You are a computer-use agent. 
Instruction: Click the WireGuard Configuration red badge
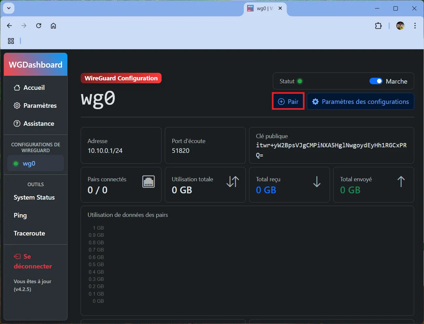click(x=121, y=78)
